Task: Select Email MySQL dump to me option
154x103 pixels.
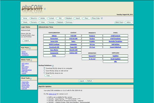Action: [x=44, y=73]
